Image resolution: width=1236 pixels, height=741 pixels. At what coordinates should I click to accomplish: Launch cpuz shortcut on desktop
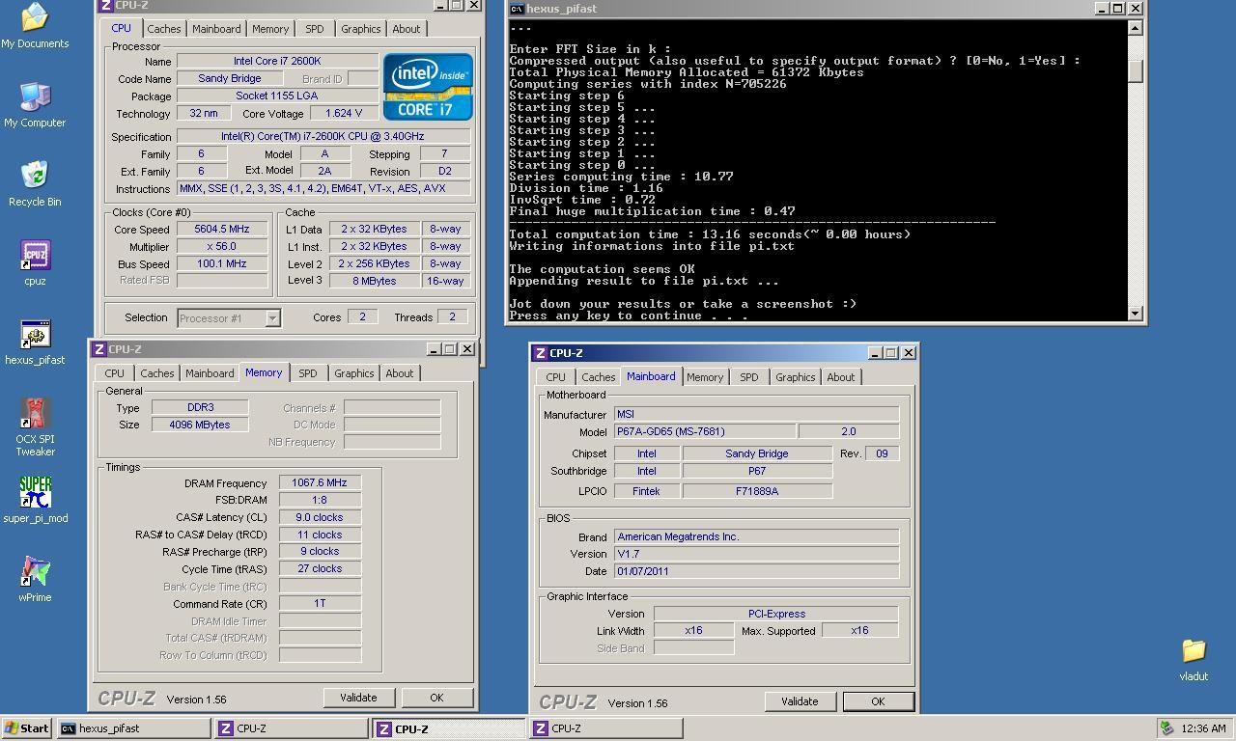click(35, 263)
